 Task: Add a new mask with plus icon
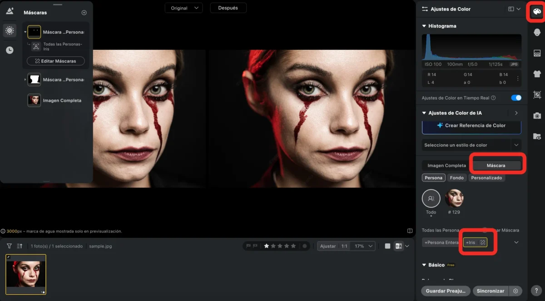coord(84,13)
